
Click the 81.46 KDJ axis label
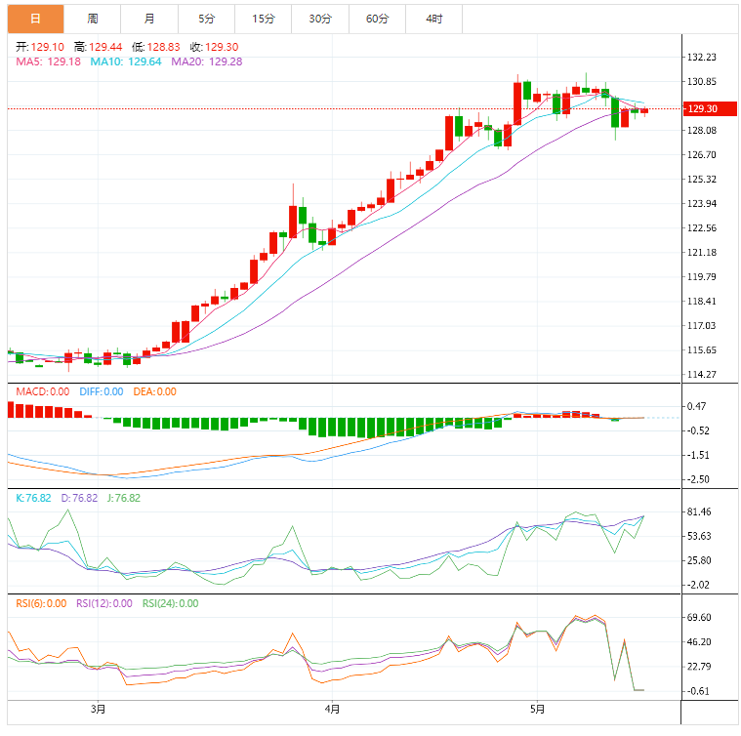click(699, 512)
